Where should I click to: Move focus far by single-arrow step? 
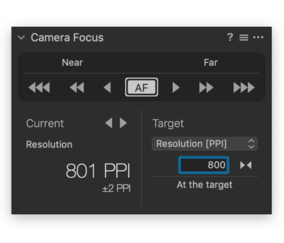[x=176, y=87]
